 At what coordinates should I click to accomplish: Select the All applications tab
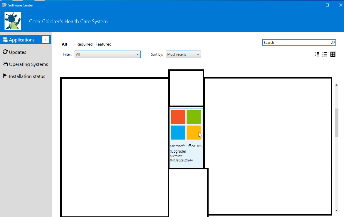coord(64,44)
